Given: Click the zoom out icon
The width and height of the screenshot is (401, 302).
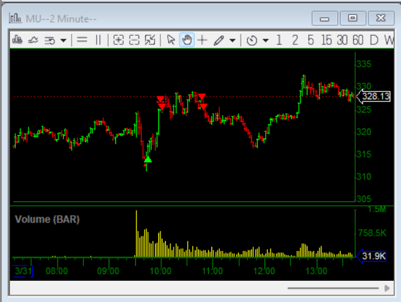Looking at the screenshot, I should [x=135, y=40].
